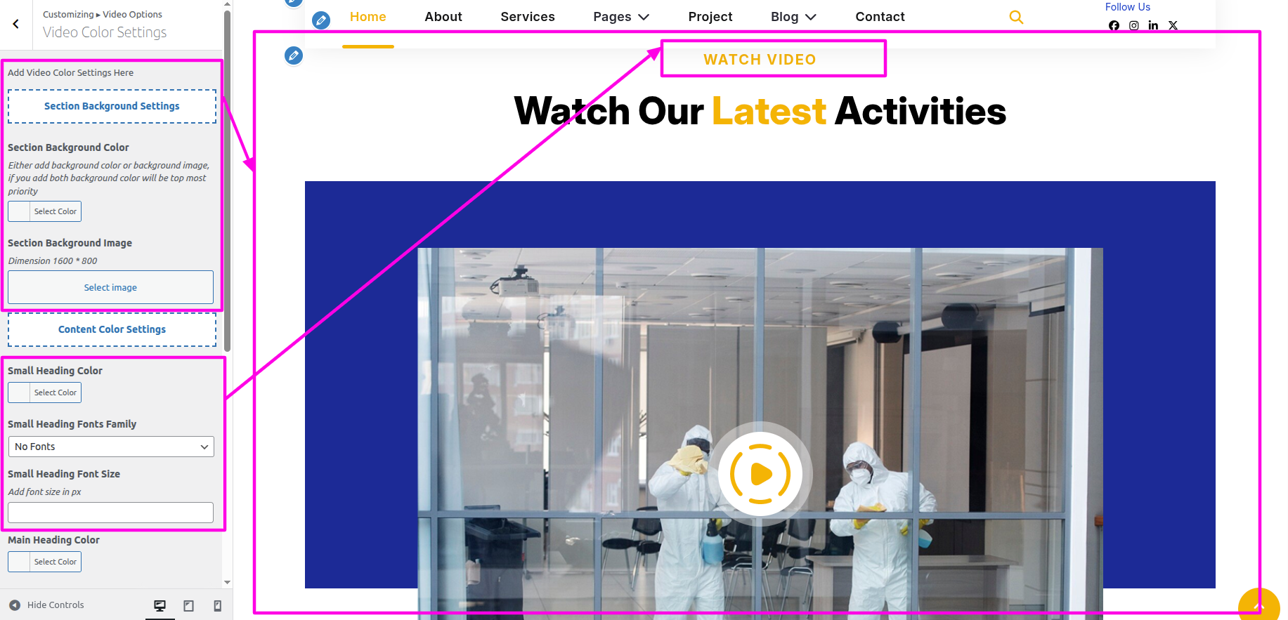Click Select image for section background
Image resolution: width=1288 pixels, height=620 pixels.
[x=111, y=287]
